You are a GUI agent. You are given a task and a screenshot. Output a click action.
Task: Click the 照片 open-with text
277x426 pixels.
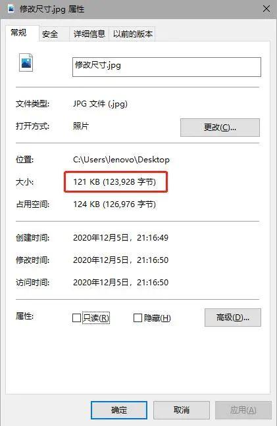click(x=81, y=126)
